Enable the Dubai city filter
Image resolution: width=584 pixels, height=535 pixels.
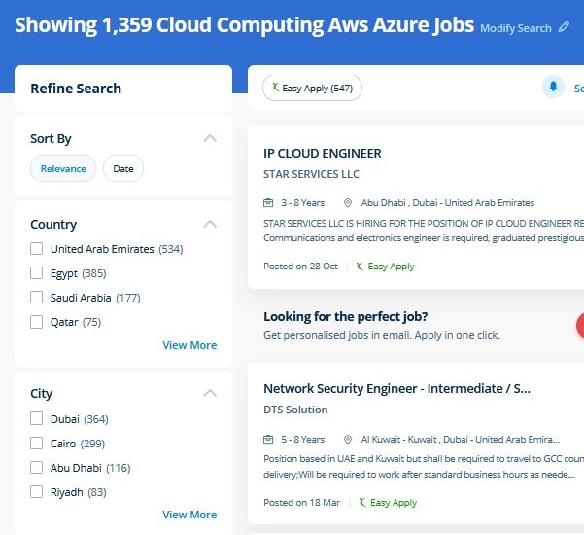click(37, 419)
